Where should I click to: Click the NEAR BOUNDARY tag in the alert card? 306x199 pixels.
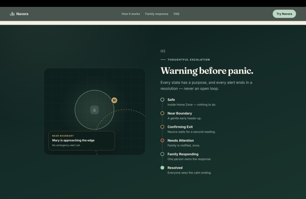(63, 136)
